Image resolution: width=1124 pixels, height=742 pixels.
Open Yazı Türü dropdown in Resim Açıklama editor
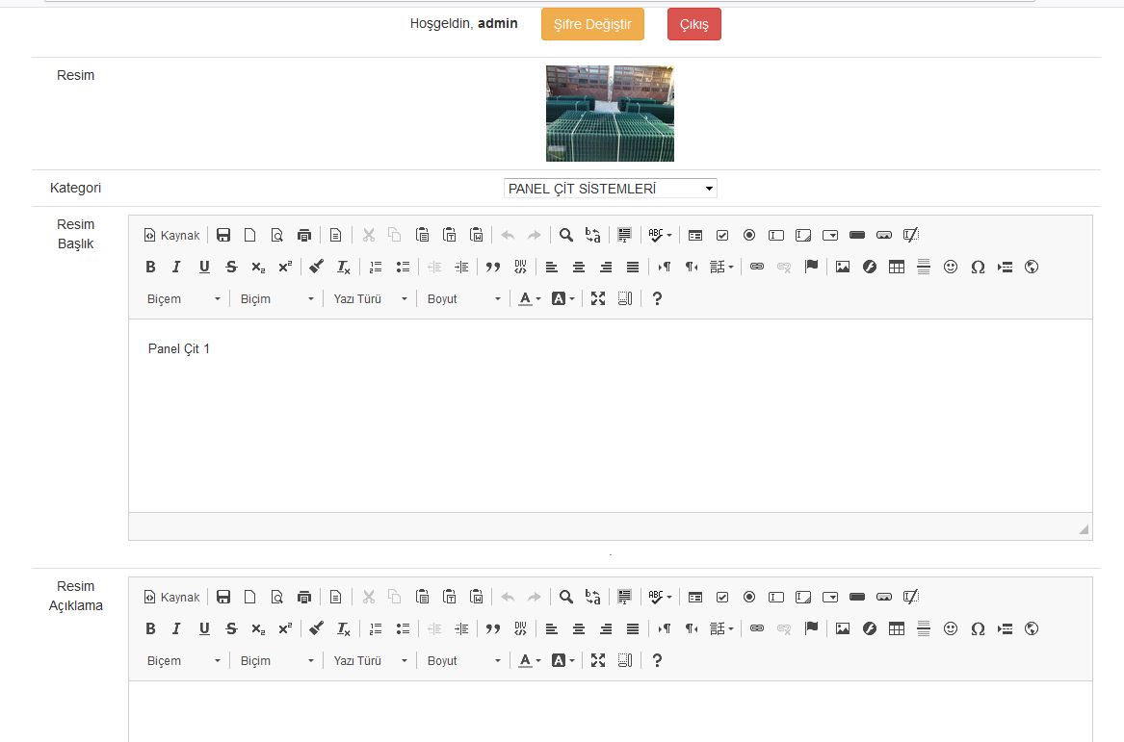(x=370, y=660)
